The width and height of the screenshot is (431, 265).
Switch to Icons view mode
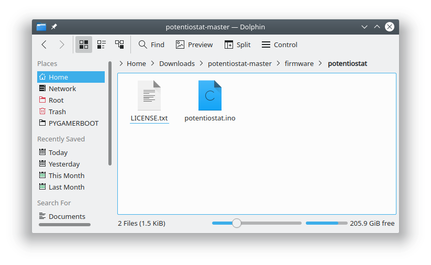84,45
